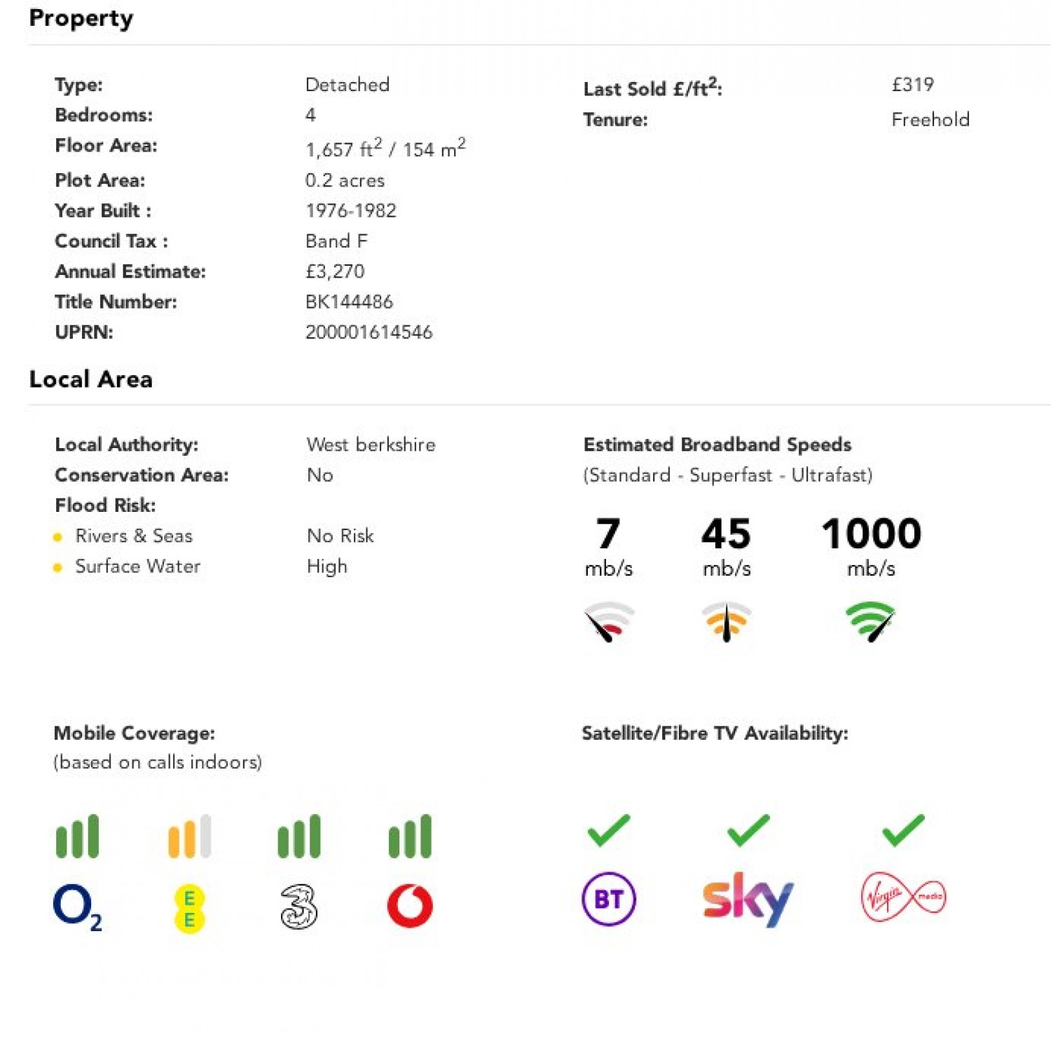
Task: Click the O2 signal strength bars
Action: 77,837
